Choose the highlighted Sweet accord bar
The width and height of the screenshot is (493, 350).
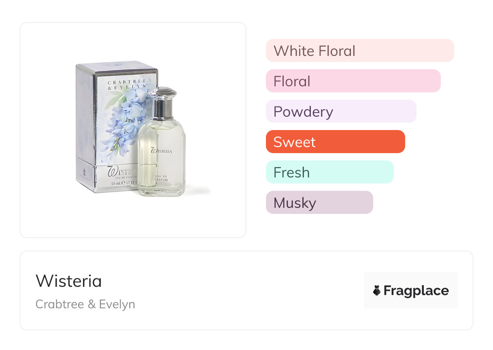coord(335,142)
